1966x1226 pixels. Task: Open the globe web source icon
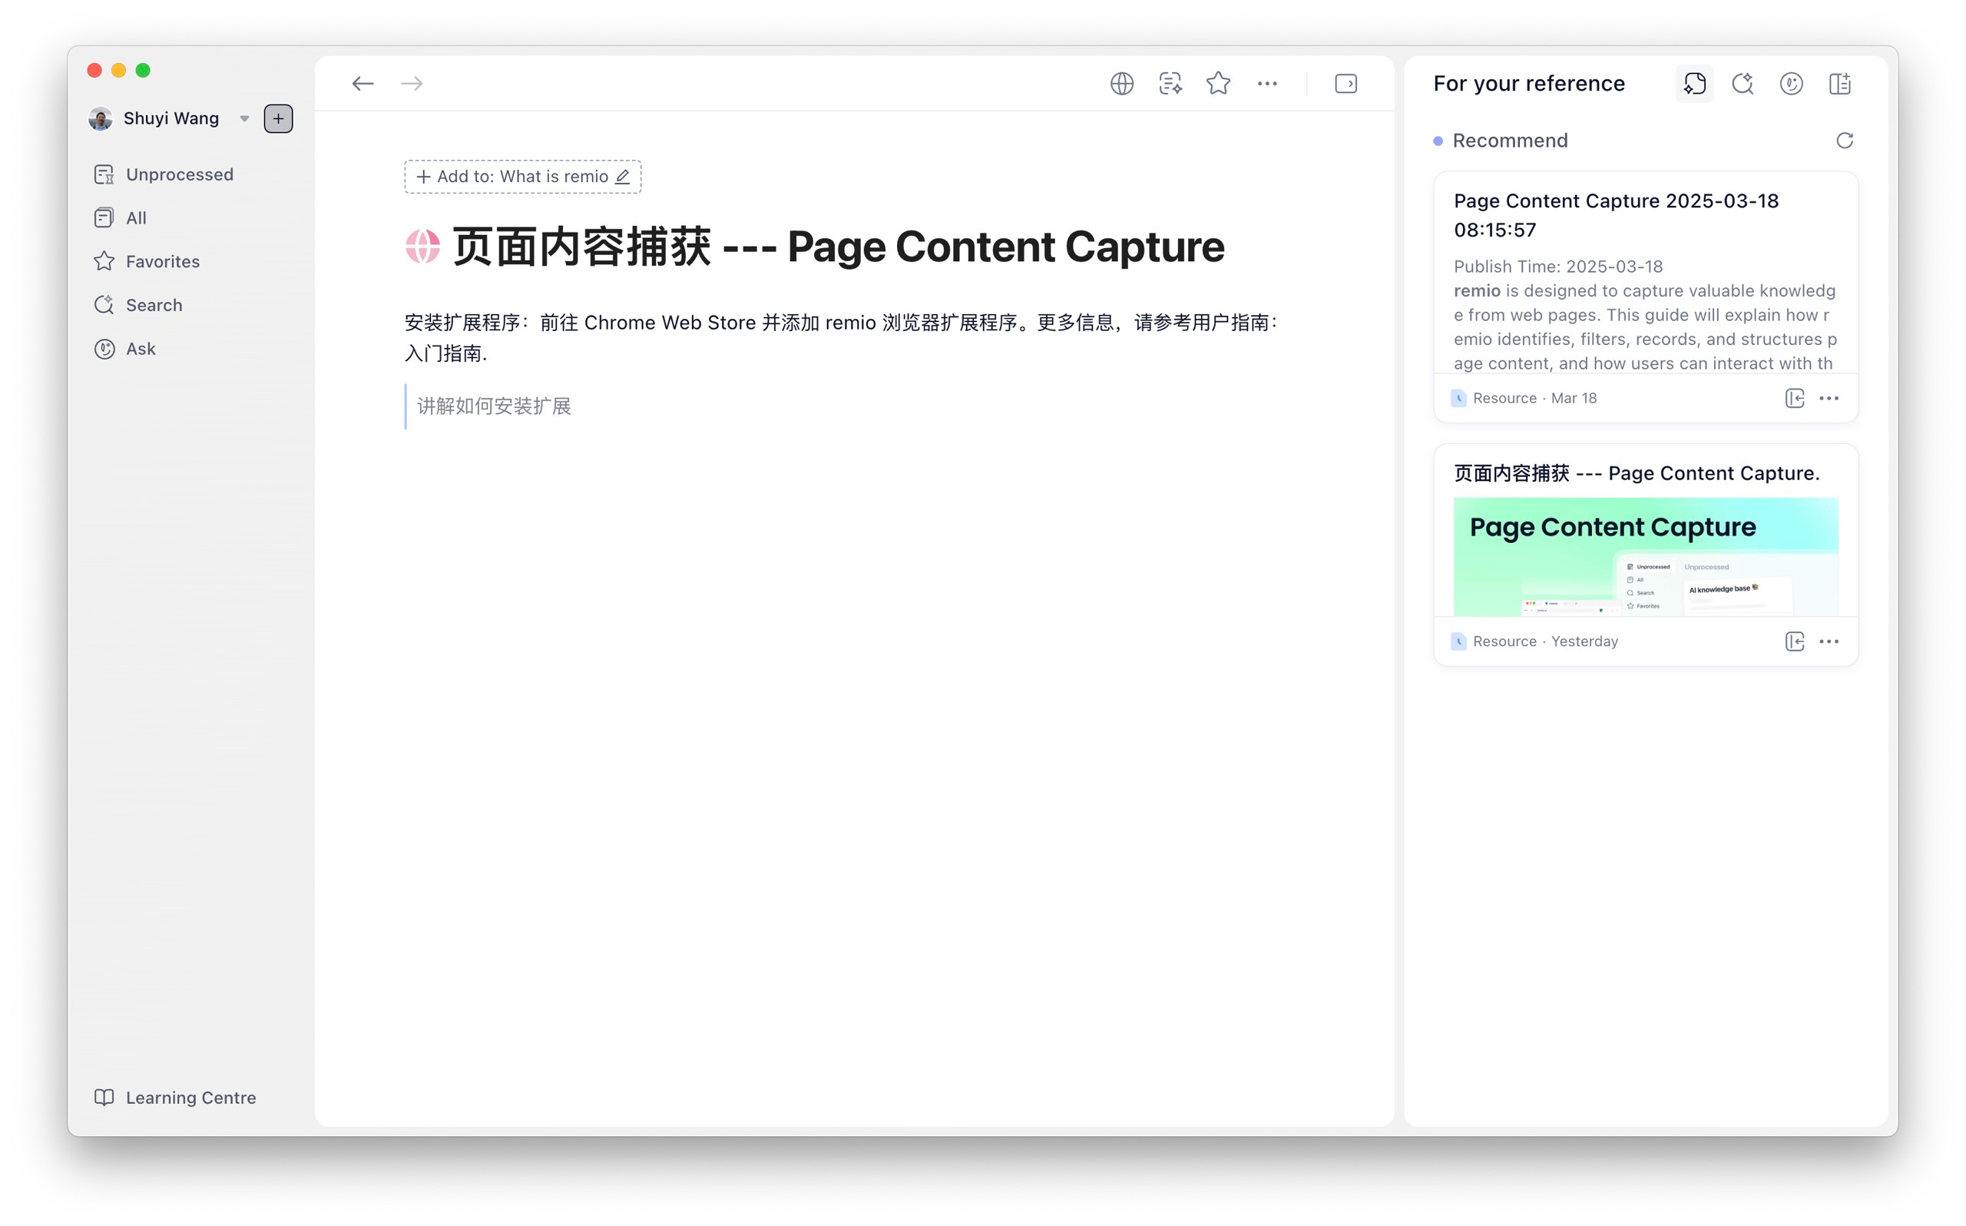1121,84
